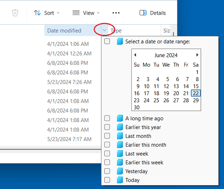Enable the 'A long time ago' checkbox
Screen dimensions: 224x189
pos(107,118)
